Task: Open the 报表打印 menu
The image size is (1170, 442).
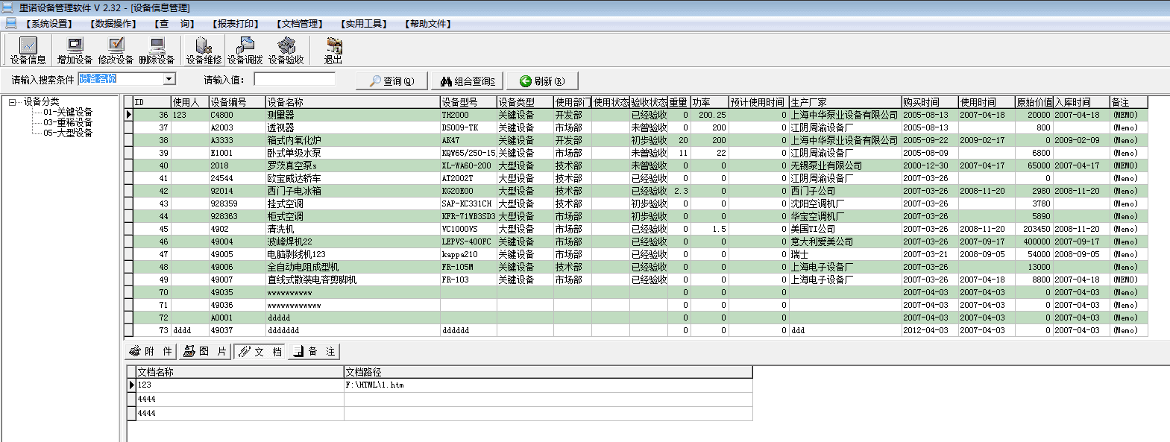Action: [x=236, y=24]
